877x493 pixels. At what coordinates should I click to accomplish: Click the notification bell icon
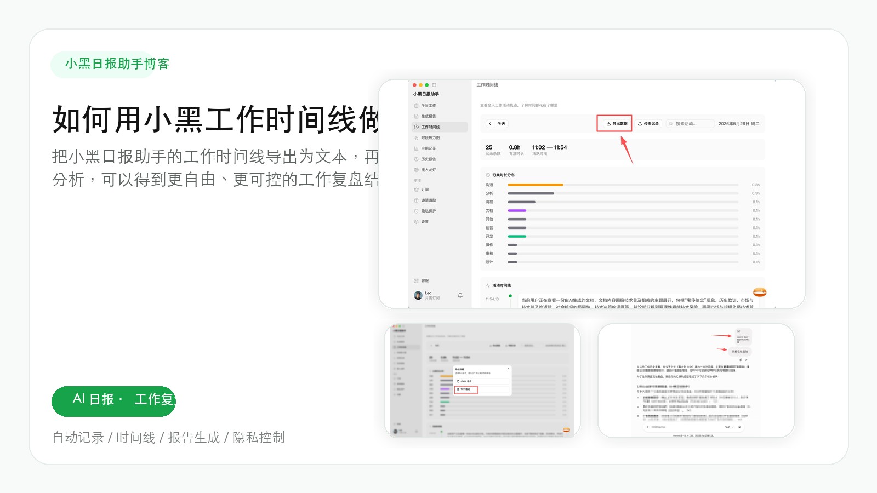tap(460, 295)
